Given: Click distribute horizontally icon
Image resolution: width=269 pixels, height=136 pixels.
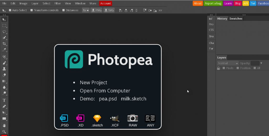Looking at the screenshot, I should click(x=160, y=10).
